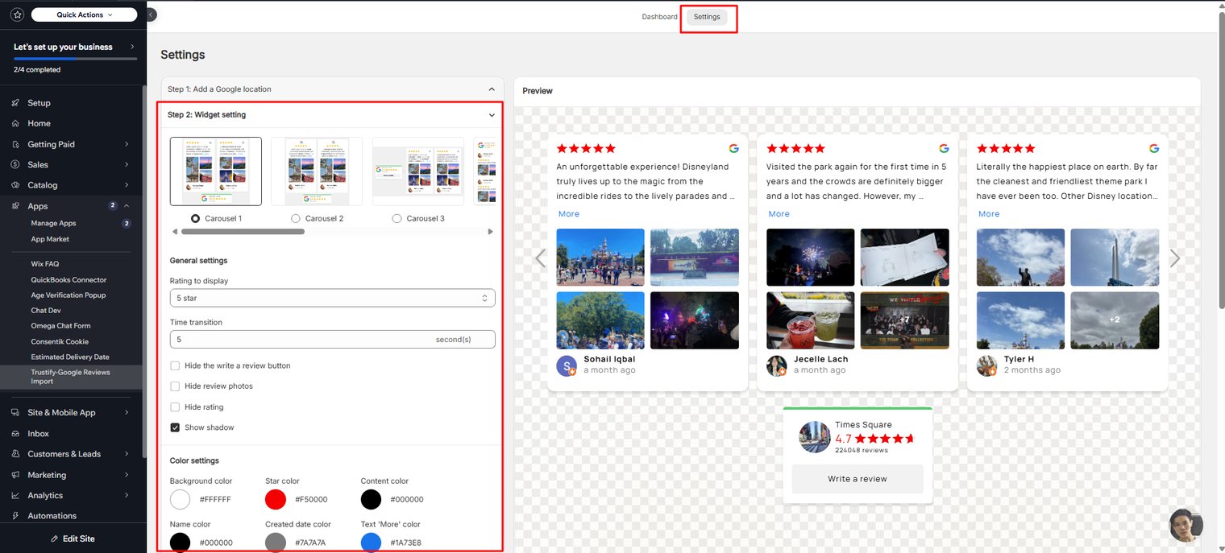The height and width of the screenshot is (553, 1225).
Task: Choose the Carousel 3 radio button
Action: 397,218
